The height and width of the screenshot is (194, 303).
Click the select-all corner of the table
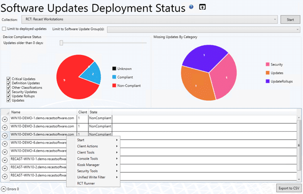pos(5,112)
